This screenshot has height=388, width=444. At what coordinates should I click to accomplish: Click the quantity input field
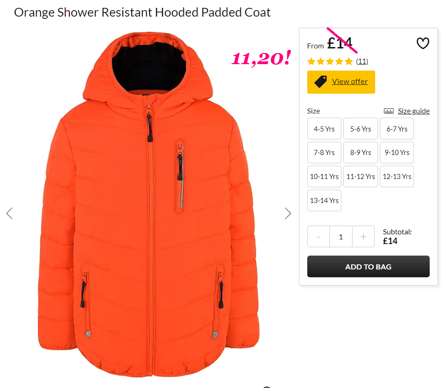(x=341, y=236)
